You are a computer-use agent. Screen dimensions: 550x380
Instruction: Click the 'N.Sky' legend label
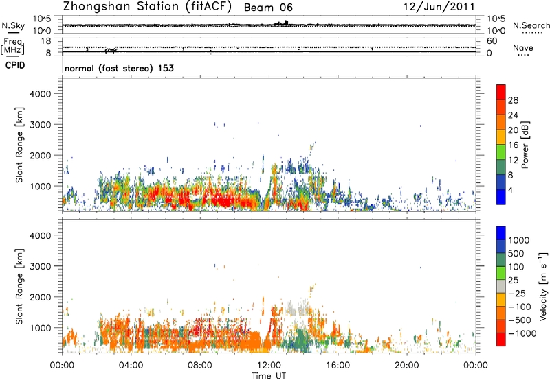tap(13, 25)
